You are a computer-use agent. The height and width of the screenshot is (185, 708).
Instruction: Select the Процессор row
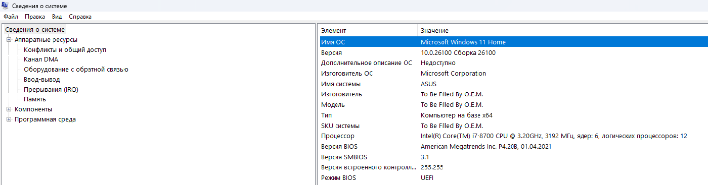tap(513, 136)
